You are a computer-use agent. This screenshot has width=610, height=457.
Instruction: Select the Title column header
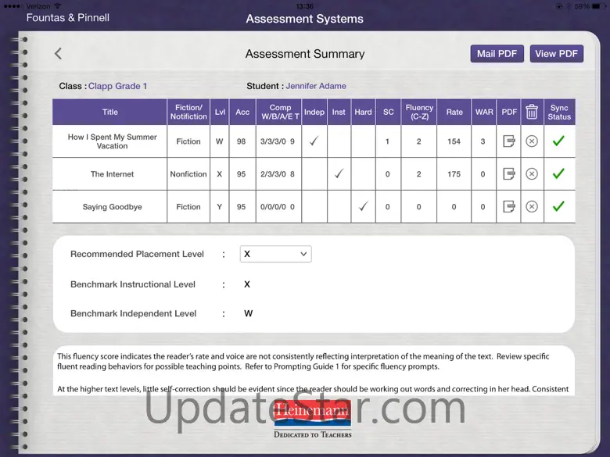tap(109, 112)
